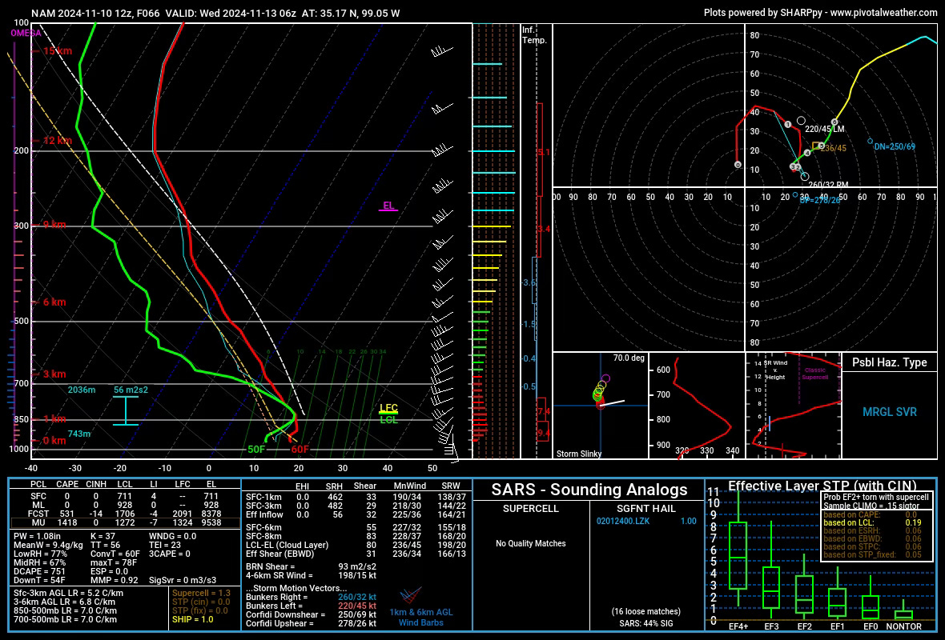
Task: Click the magenta EL marker on the skew-T
Action: pyautogui.click(x=388, y=206)
